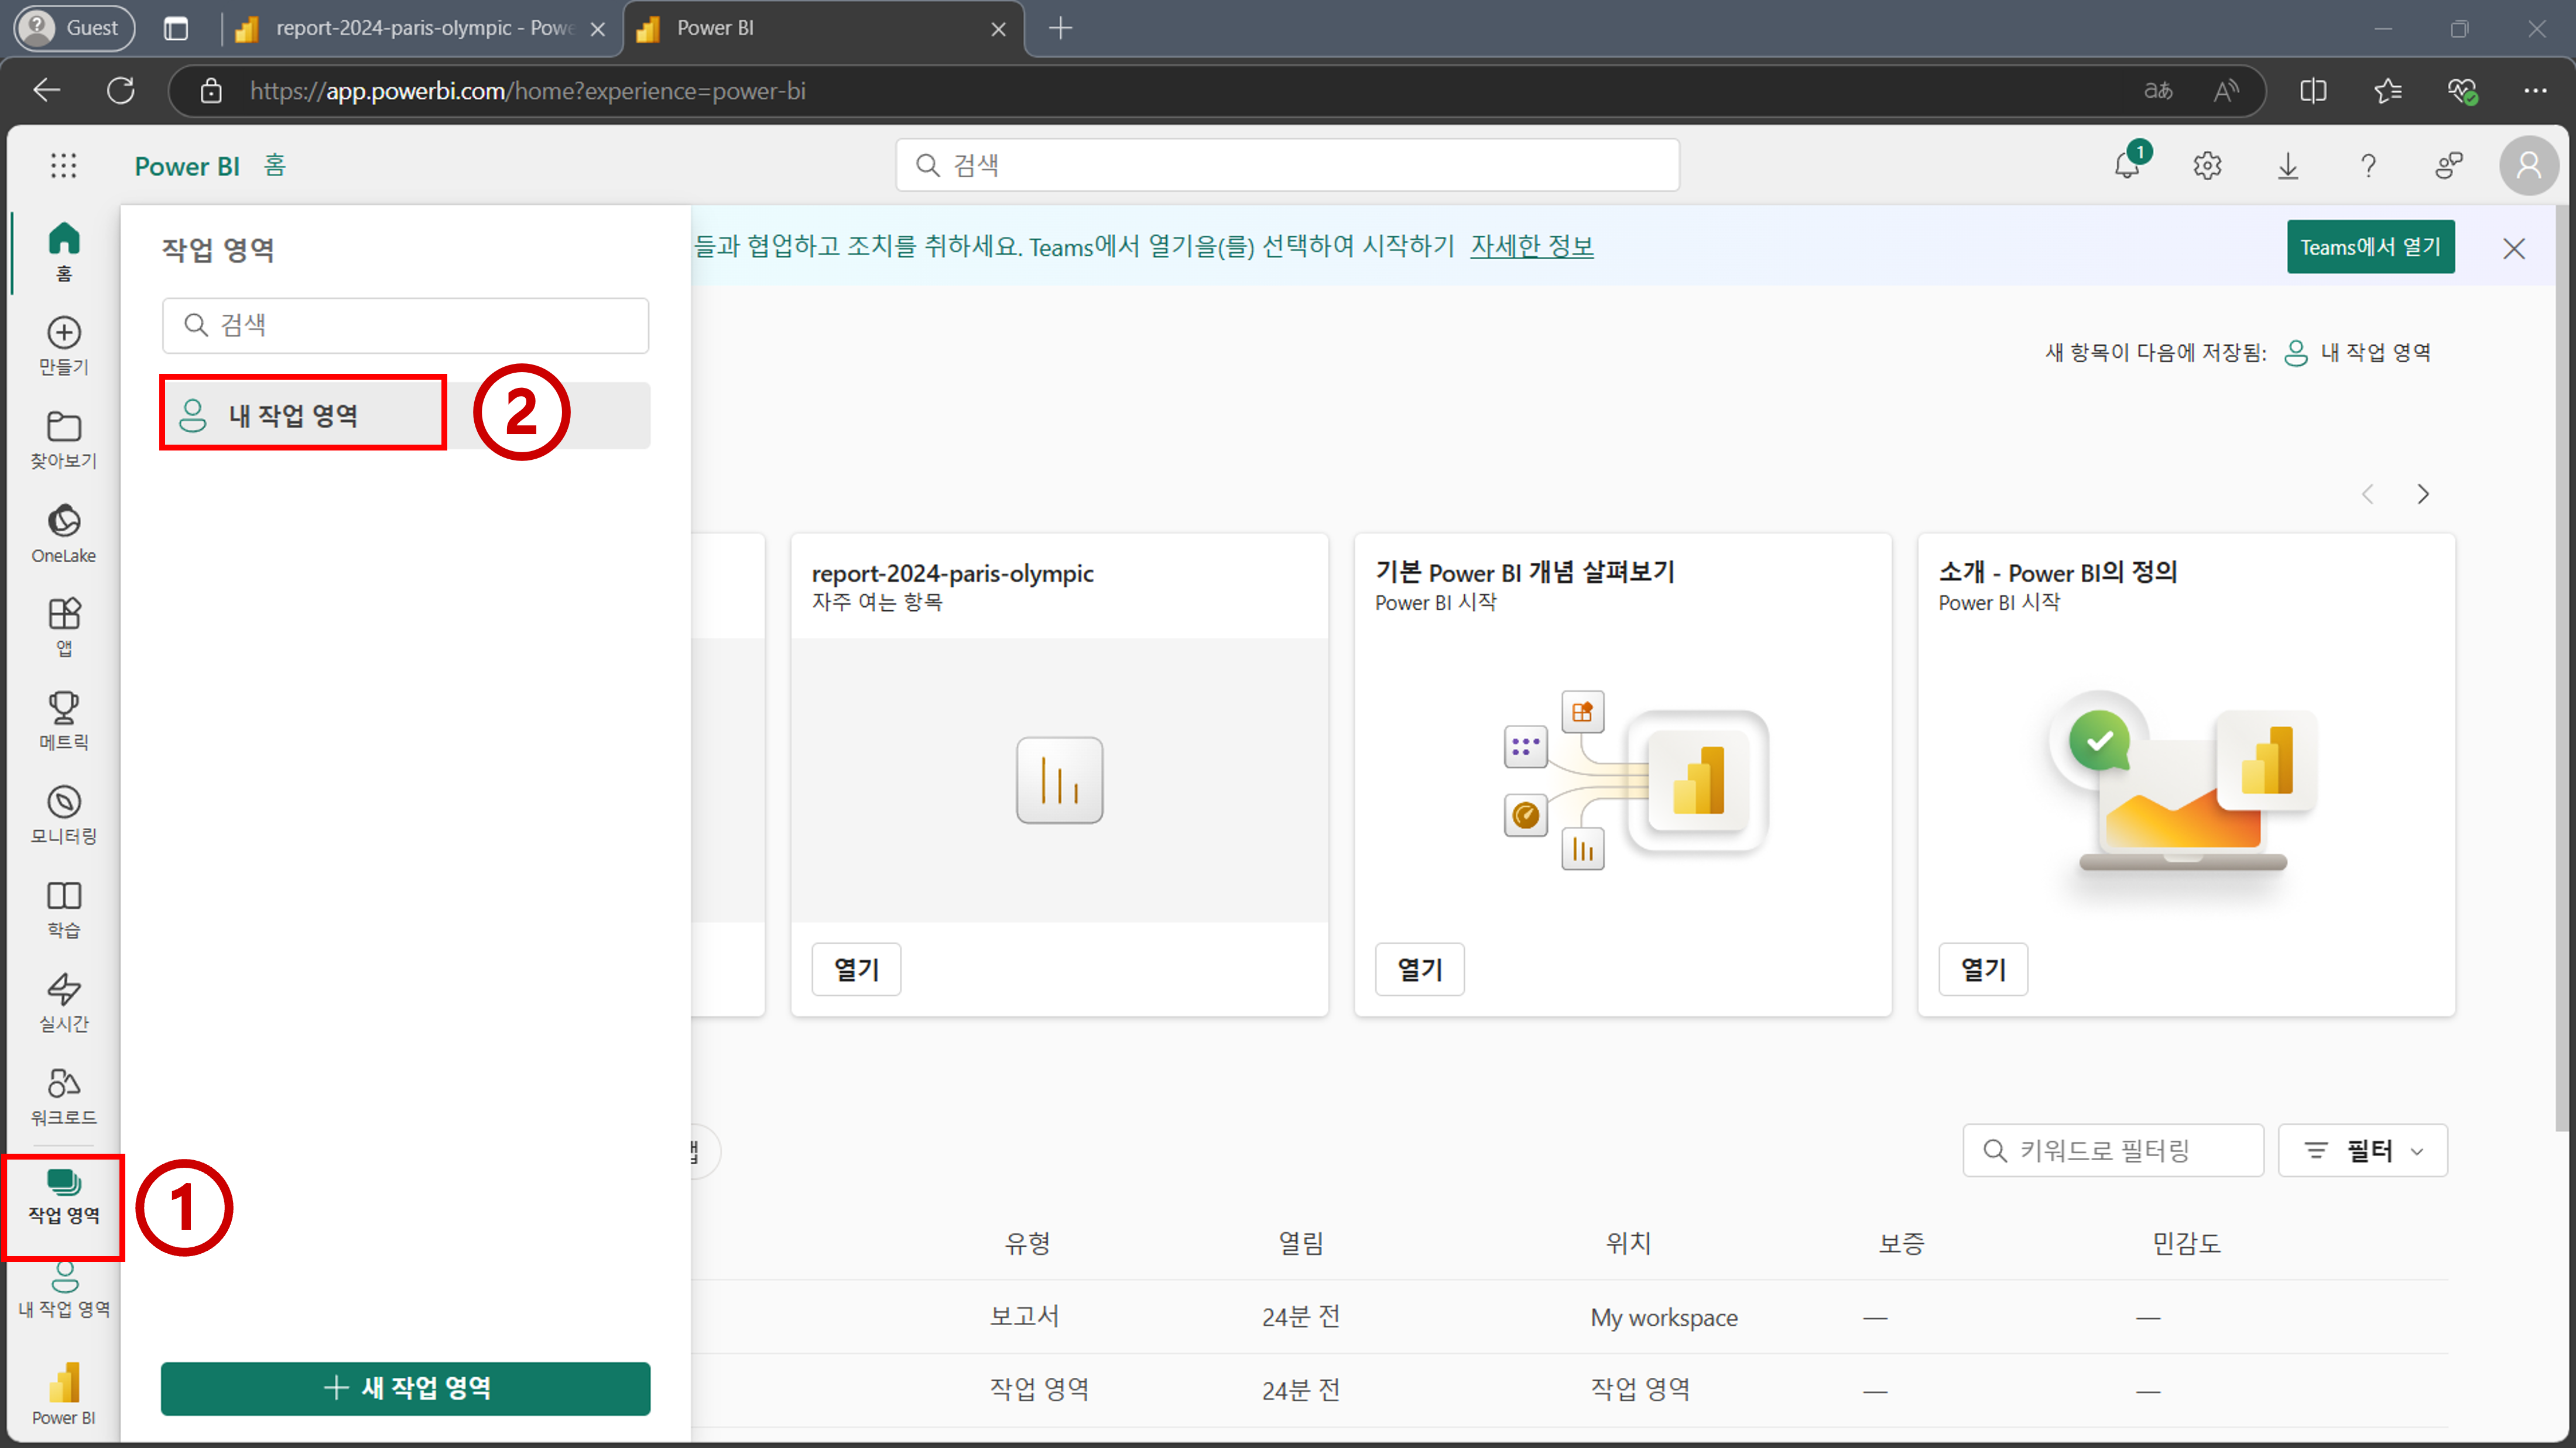Open Real-Time (실시간) in sidebar
This screenshot has width=2576, height=1448.
point(64,1003)
